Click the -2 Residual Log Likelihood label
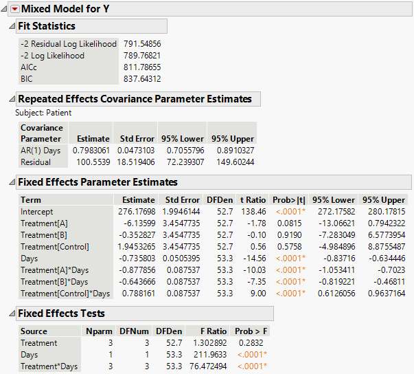The height and width of the screenshot is (374, 414). click(69, 44)
